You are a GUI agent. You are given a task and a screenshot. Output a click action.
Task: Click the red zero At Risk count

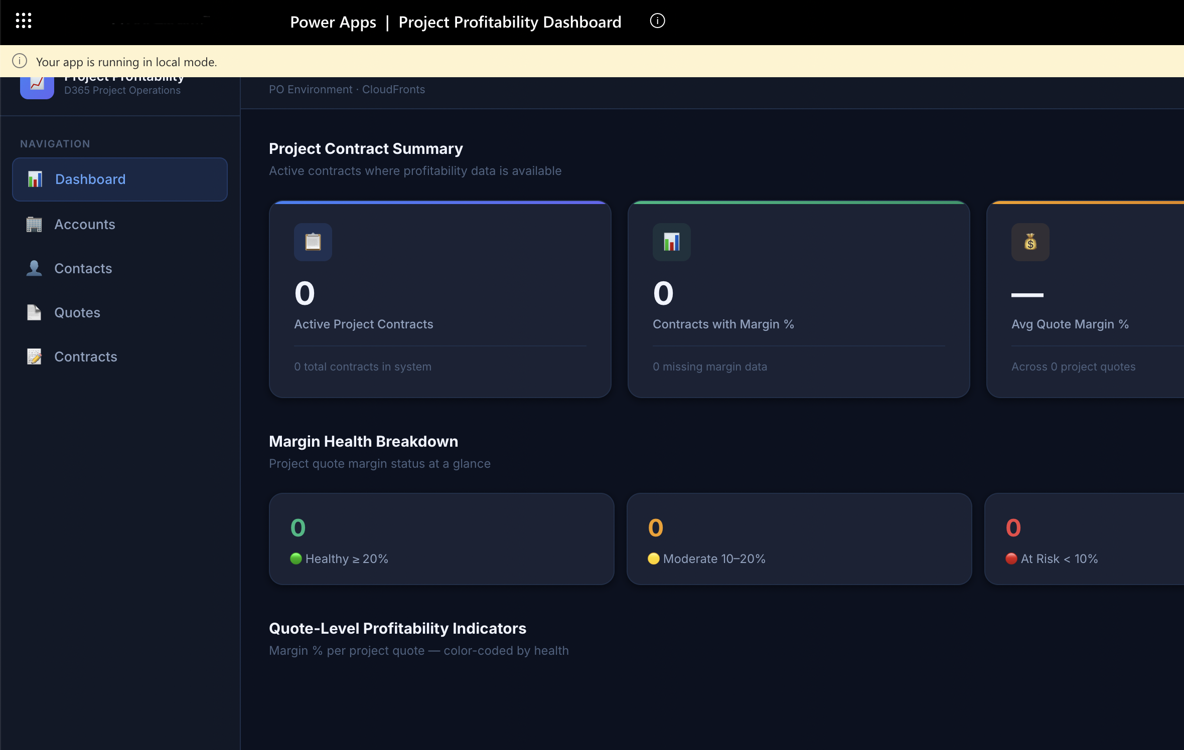[1013, 527]
